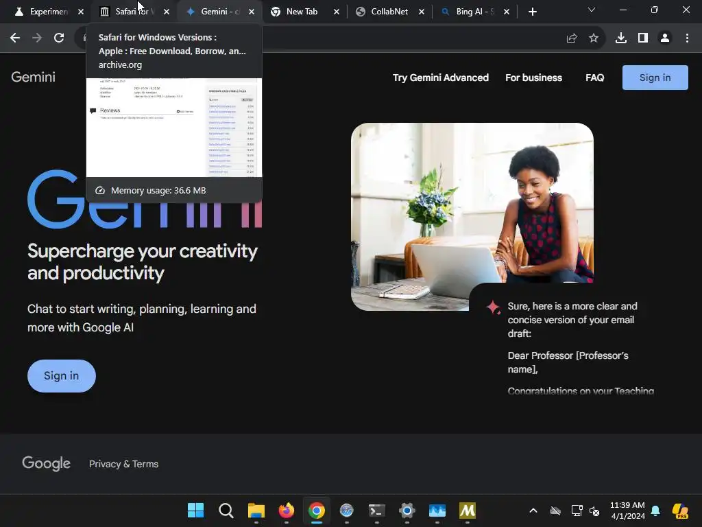The height and width of the screenshot is (527, 702).
Task: Click the Gemini logo in header
Action: (33, 77)
